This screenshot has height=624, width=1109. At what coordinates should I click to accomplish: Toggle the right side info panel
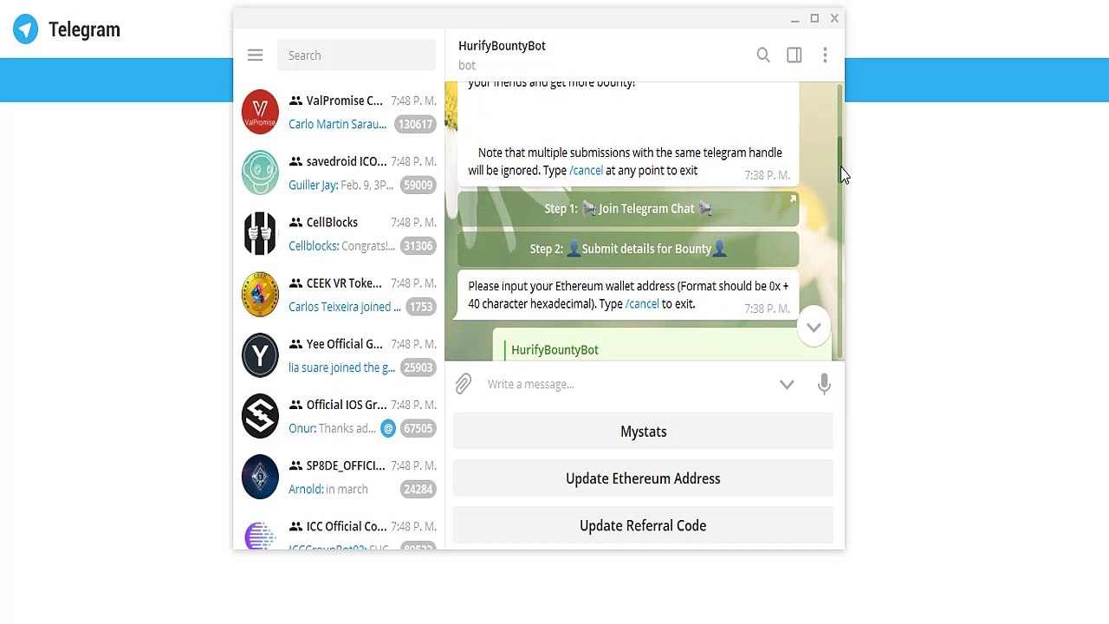click(794, 55)
